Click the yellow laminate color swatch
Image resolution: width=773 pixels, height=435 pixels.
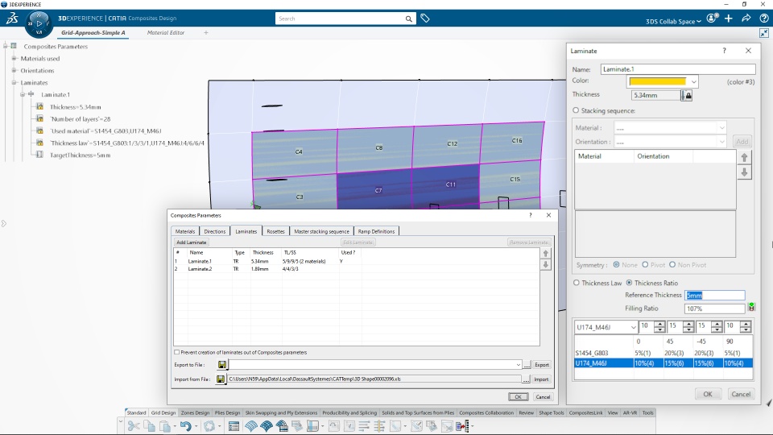pos(658,82)
